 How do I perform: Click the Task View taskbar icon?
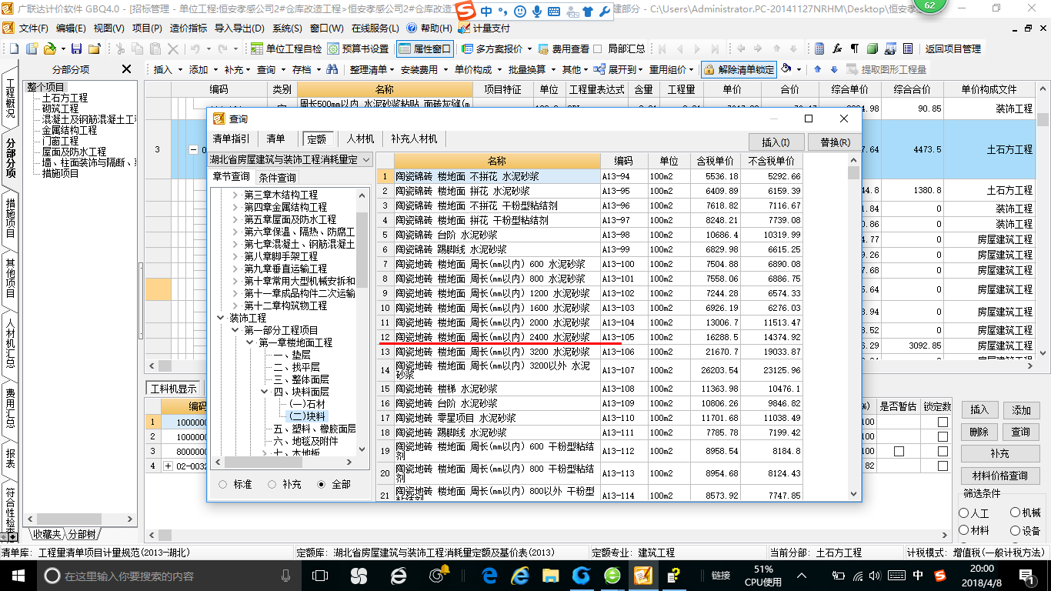319,575
